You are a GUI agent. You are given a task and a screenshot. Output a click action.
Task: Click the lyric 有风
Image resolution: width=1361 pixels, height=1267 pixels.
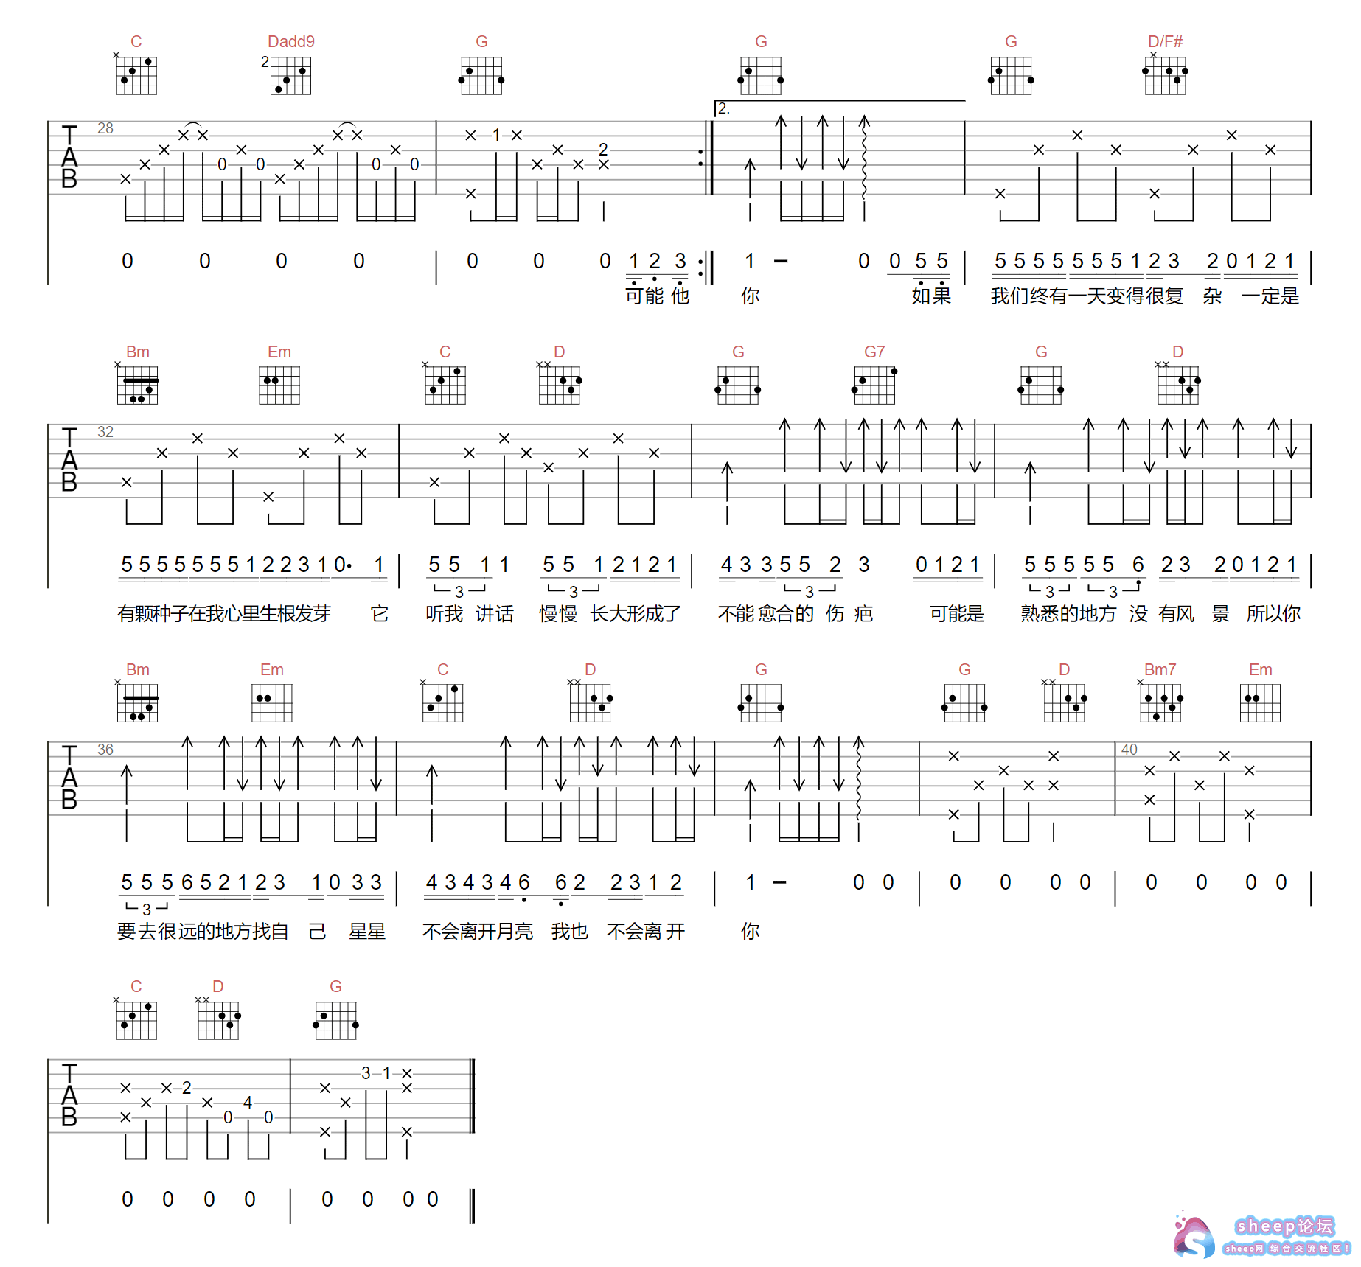(x=1177, y=614)
